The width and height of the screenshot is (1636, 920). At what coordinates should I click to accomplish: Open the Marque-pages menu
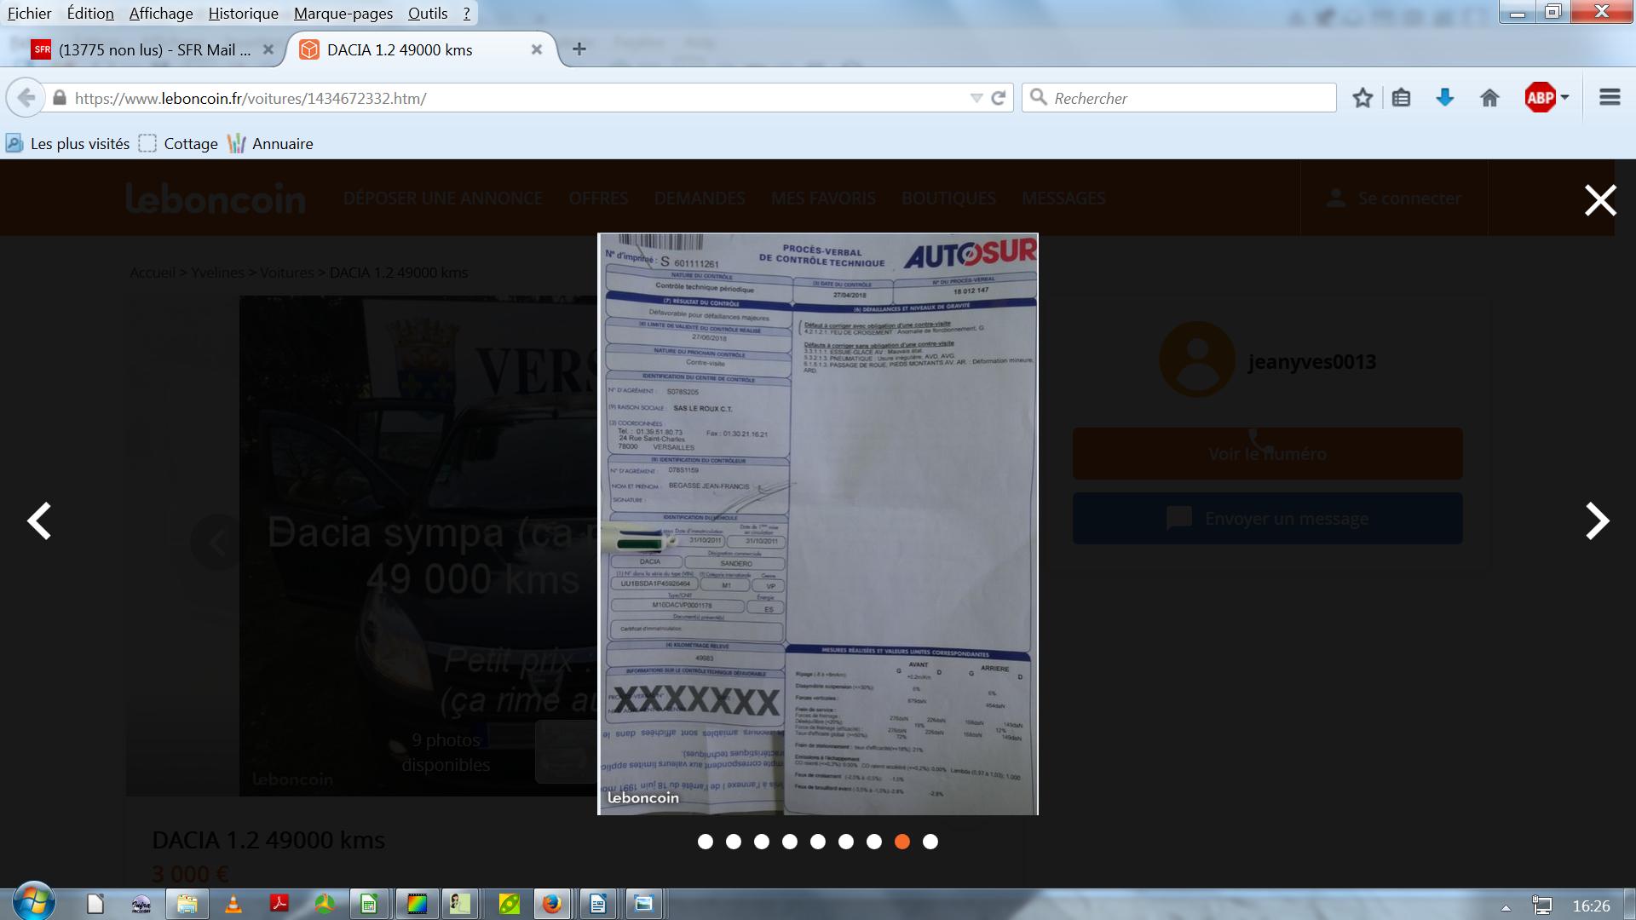point(343,13)
